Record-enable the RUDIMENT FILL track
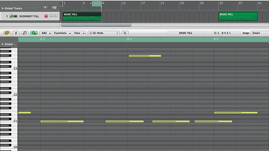269x151 pixels. pyautogui.click(x=46, y=16)
